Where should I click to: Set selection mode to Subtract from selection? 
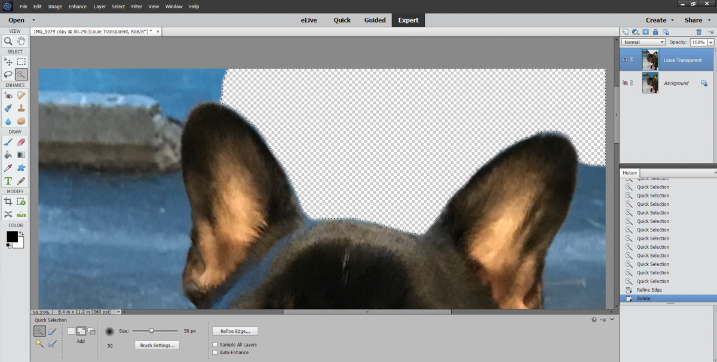point(91,331)
